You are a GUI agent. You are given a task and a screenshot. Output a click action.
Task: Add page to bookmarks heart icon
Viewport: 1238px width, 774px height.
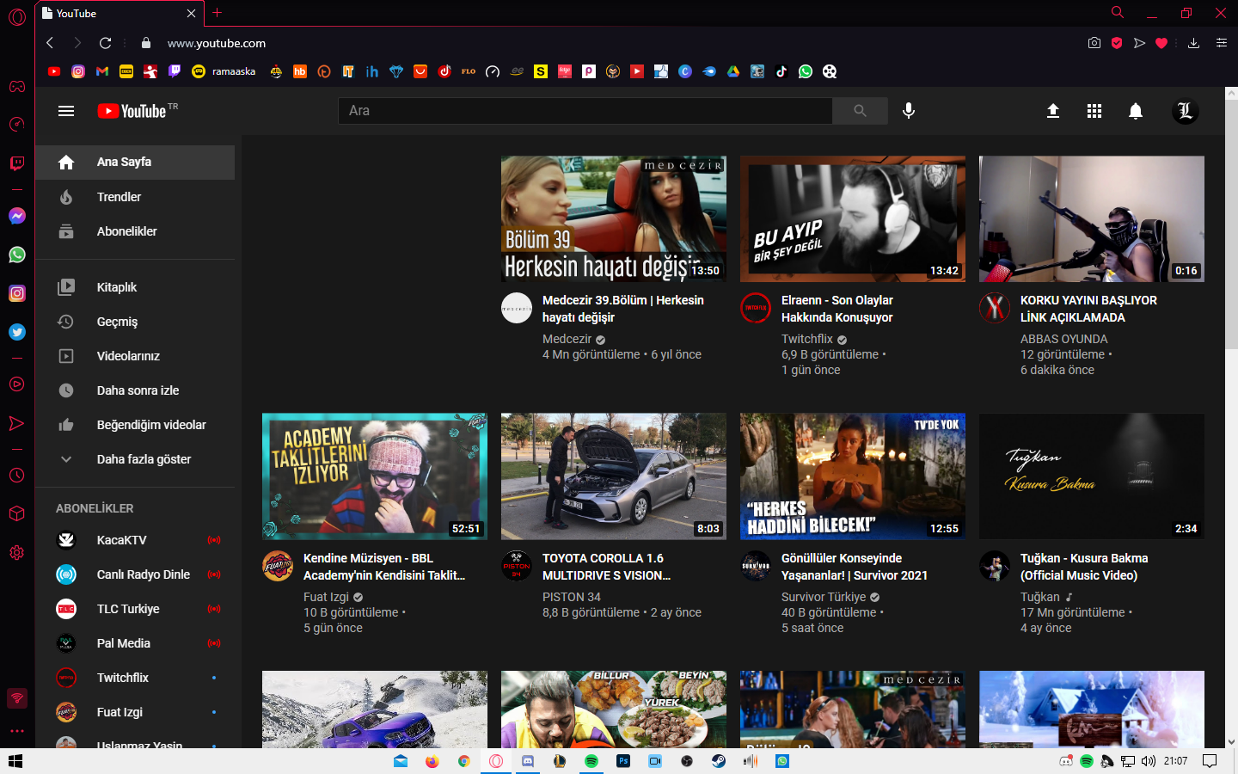pyautogui.click(x=1161, y=43)
